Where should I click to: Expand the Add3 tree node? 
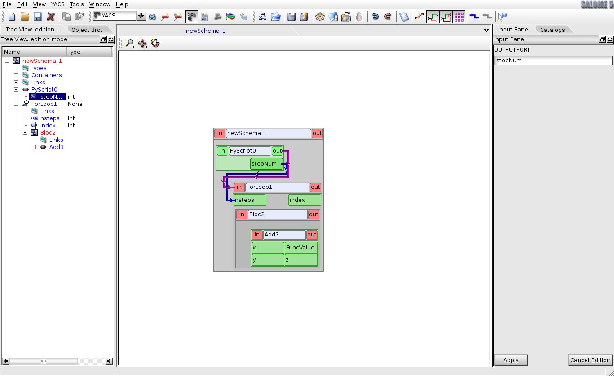click(34, 147)
